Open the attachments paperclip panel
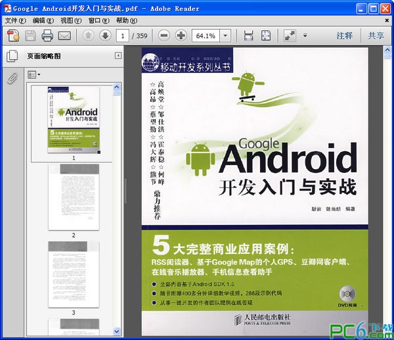This screenshot has width=394, height=340. click(x=12, y=78)
